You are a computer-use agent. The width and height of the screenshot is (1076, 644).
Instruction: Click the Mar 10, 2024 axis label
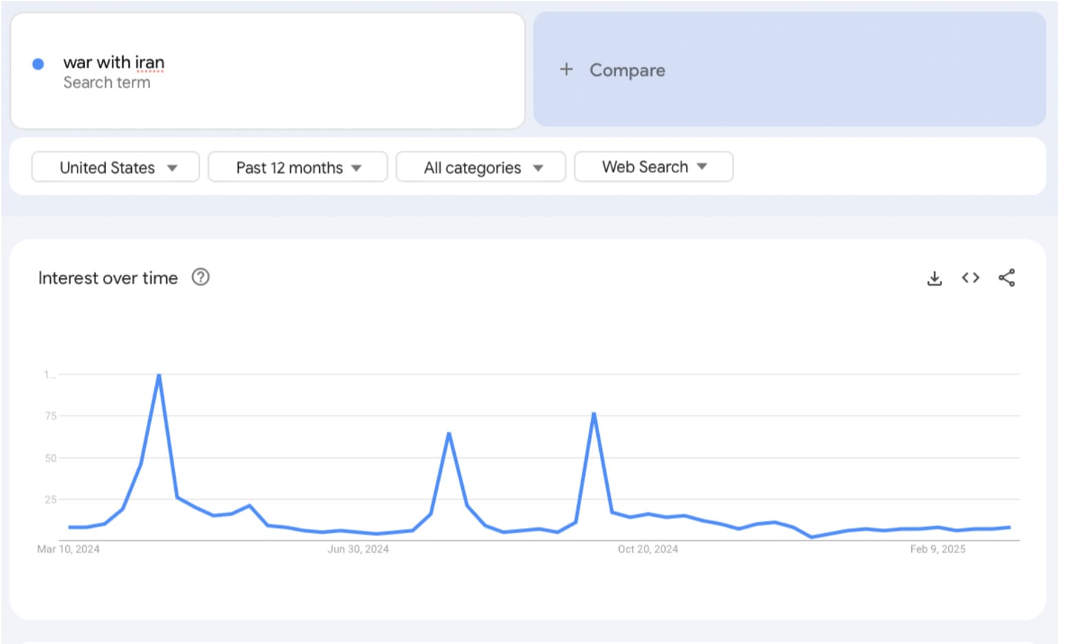click(68, 549)
